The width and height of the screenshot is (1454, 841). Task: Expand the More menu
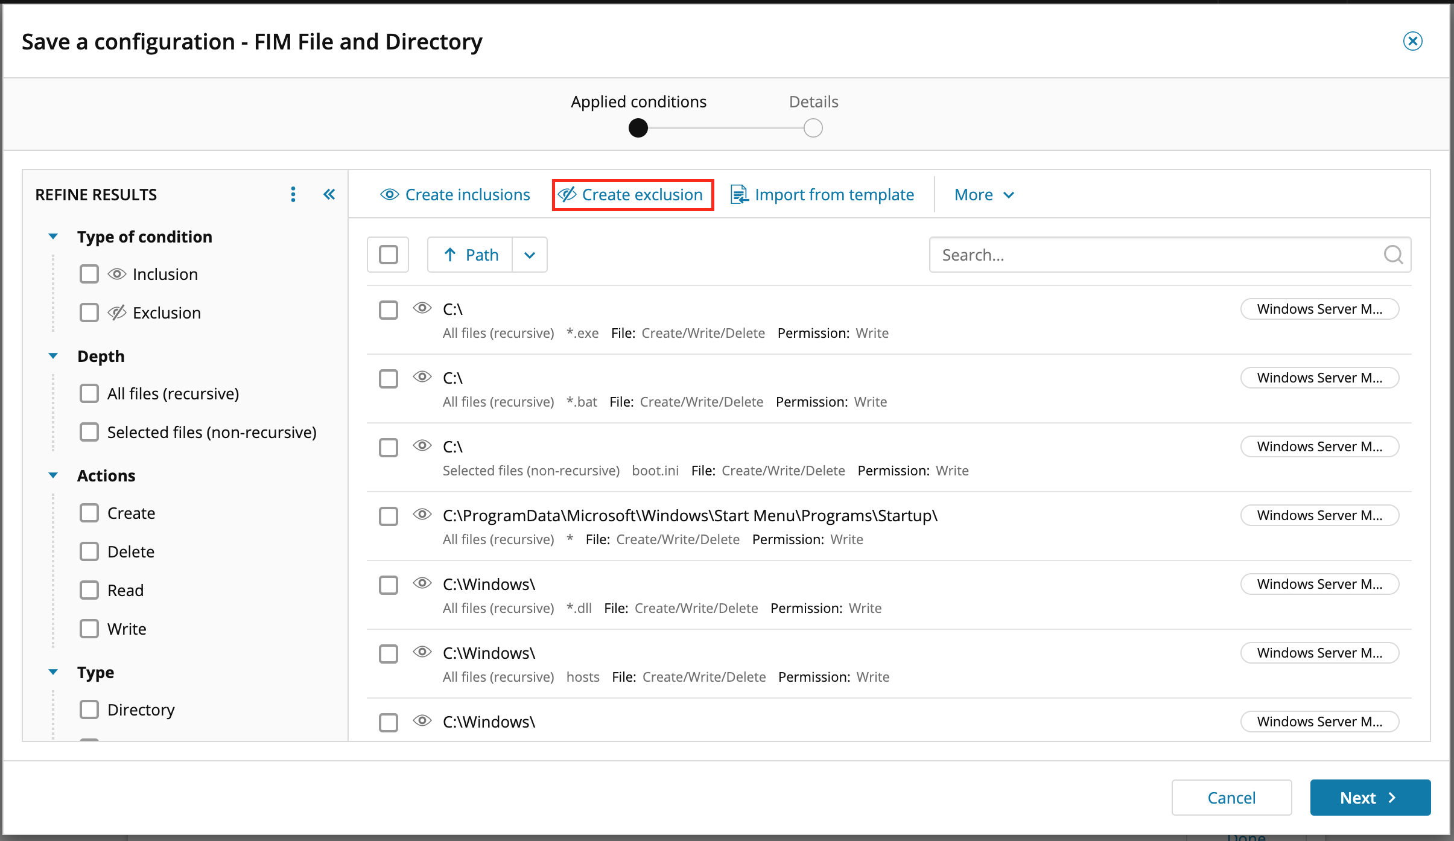984,194
